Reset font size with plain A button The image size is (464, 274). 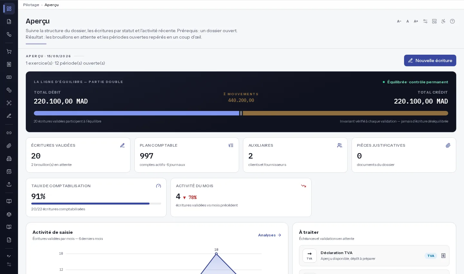tap(408, 21)
